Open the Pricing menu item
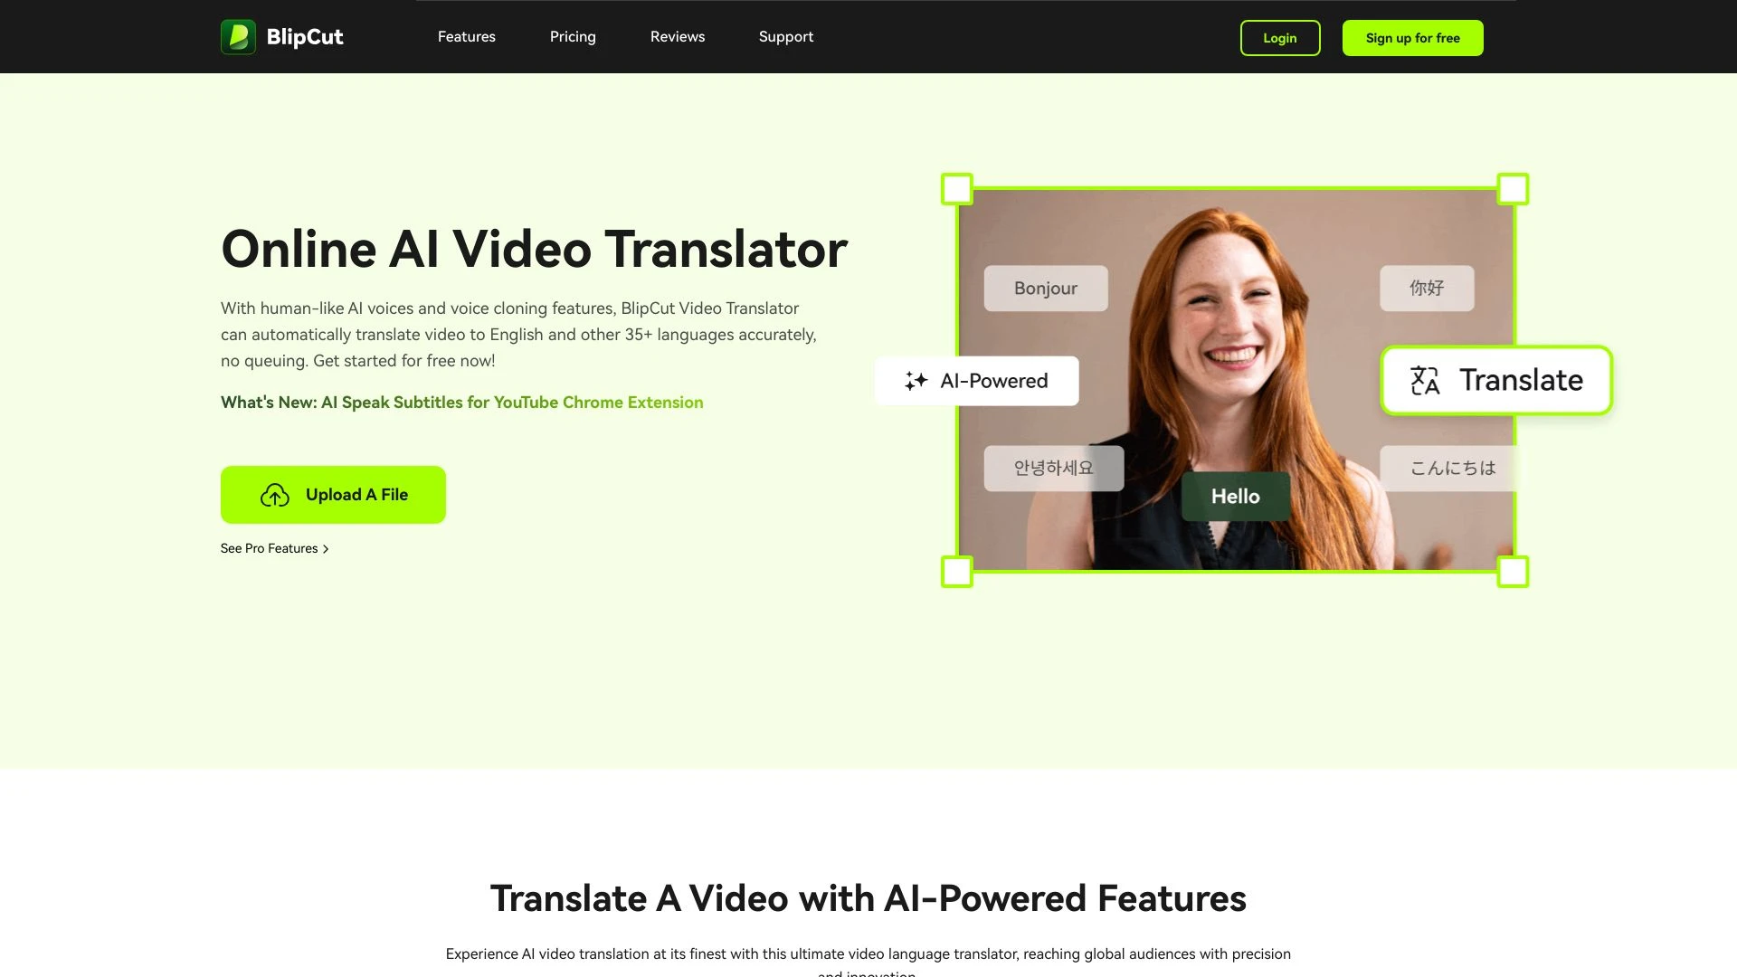 pos(573,36)
